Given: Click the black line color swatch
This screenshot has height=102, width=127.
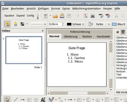Looking at the screenshot, I should [x=69, y=24].
